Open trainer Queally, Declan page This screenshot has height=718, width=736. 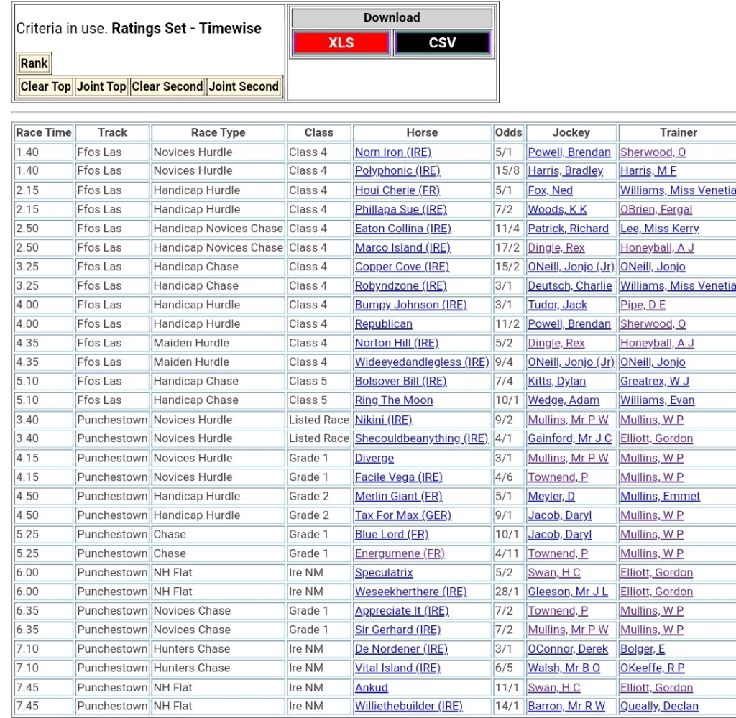[x=659, y=706]
